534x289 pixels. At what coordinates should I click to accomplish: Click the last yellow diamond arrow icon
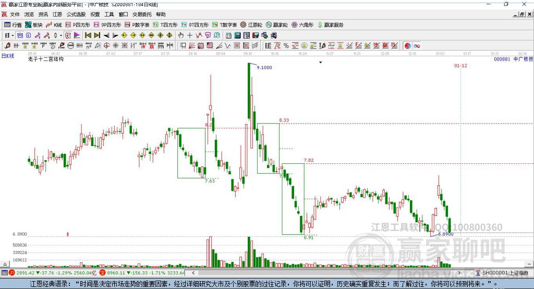(169, 35)
